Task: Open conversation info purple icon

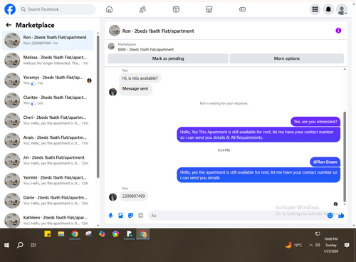Action: (338, 31)
